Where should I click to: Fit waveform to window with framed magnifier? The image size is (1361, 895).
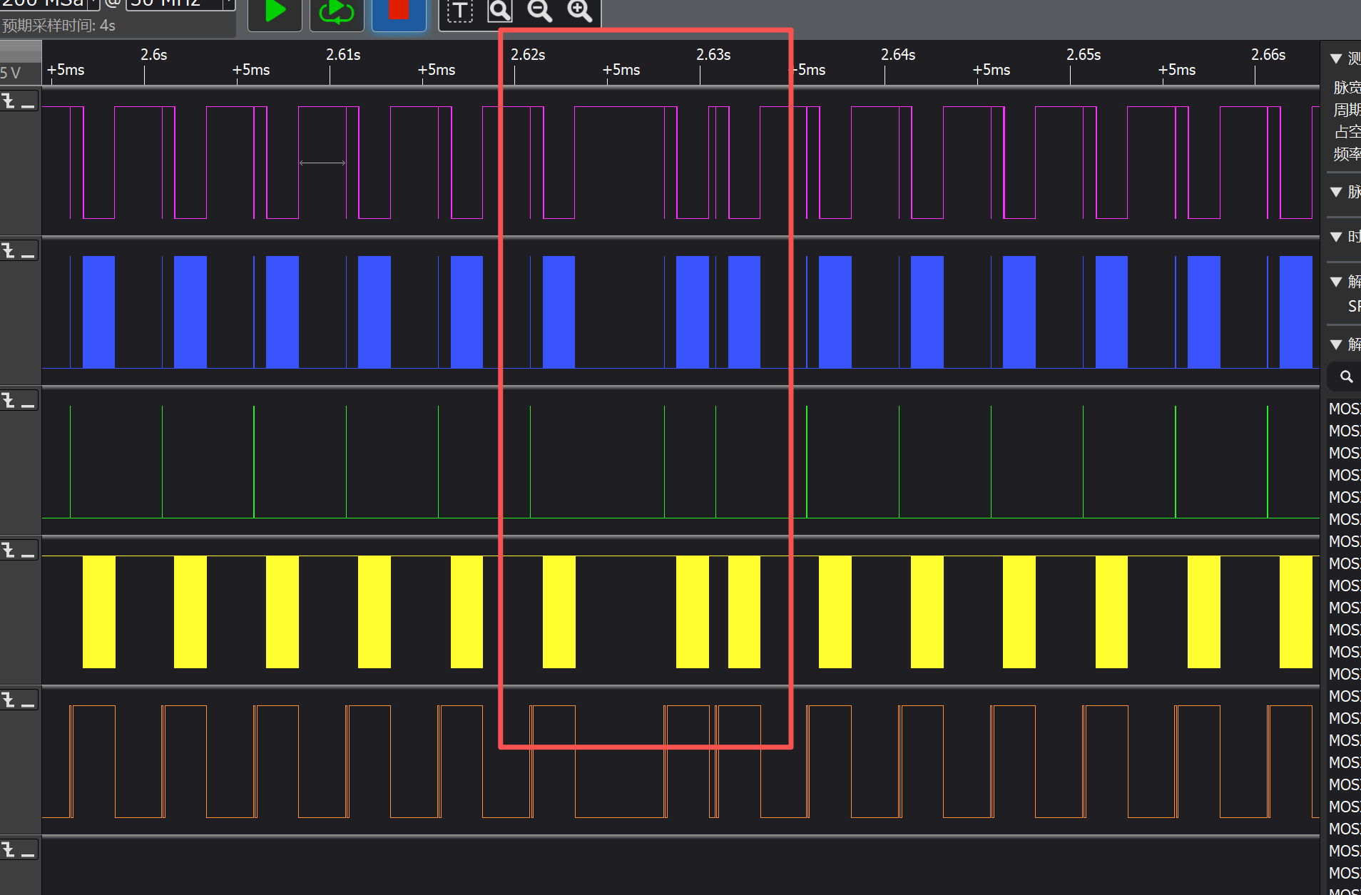(x=499, y=11)
